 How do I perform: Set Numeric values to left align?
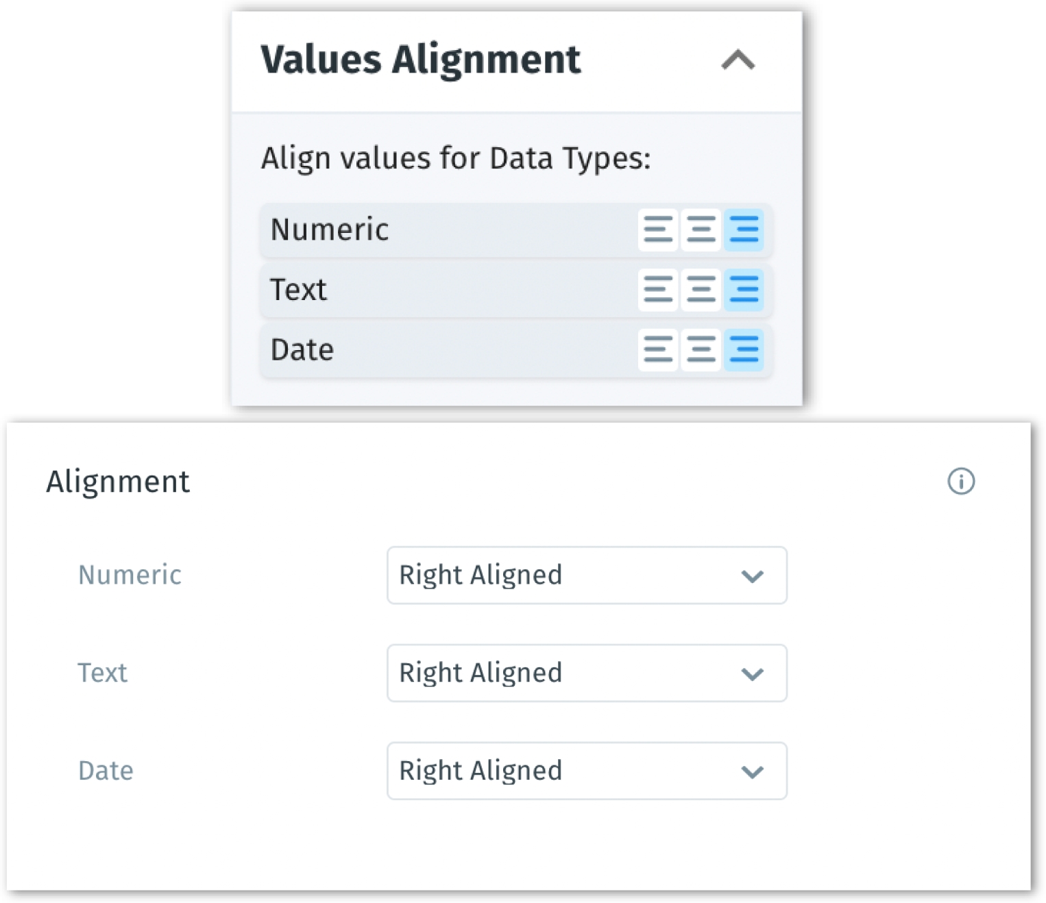(x=658, y=230)
